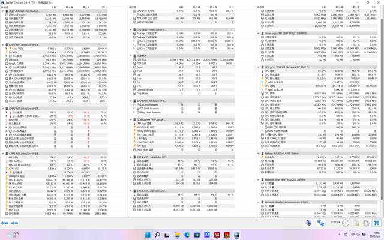The image size is (384, 240).
Task: Open sensor settings gear icon
Action: click(366, 223)
